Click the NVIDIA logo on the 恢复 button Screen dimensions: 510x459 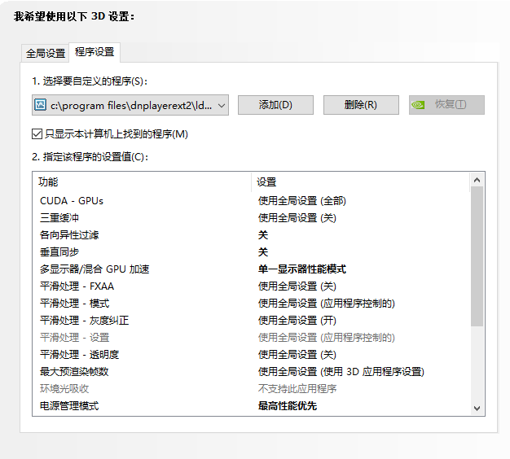[x=418, y=105]
